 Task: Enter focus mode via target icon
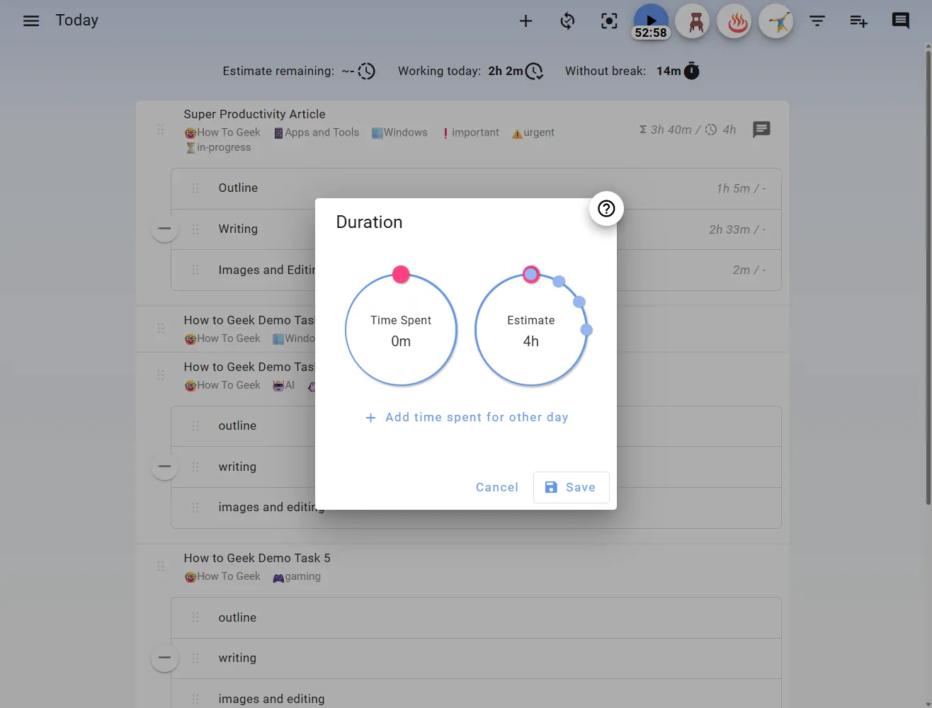click(609, 21)
